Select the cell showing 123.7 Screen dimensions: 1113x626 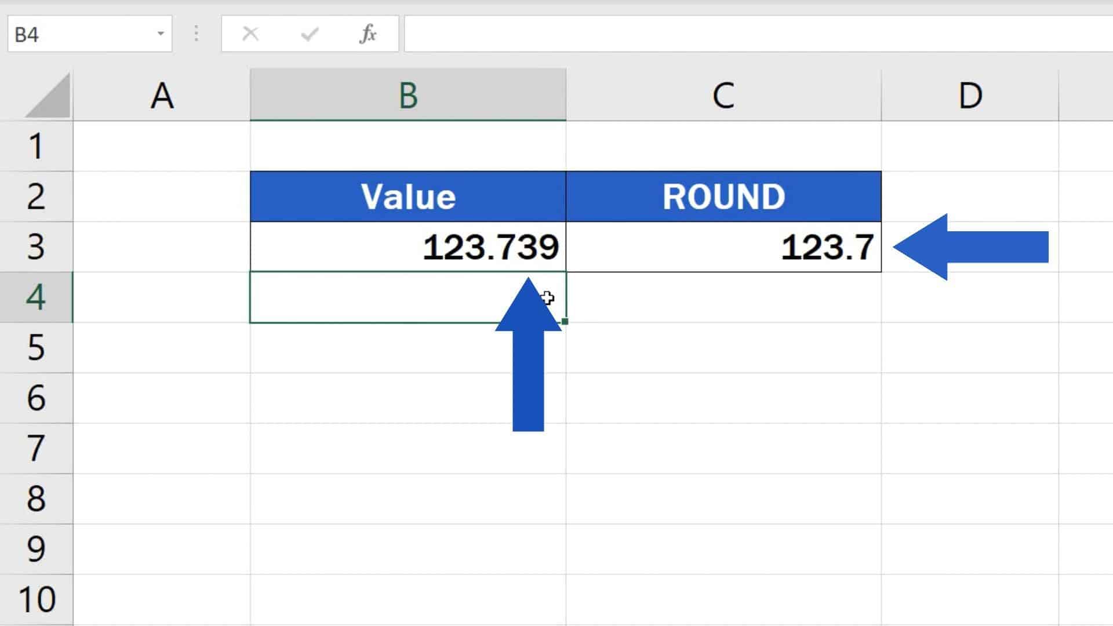722,246
